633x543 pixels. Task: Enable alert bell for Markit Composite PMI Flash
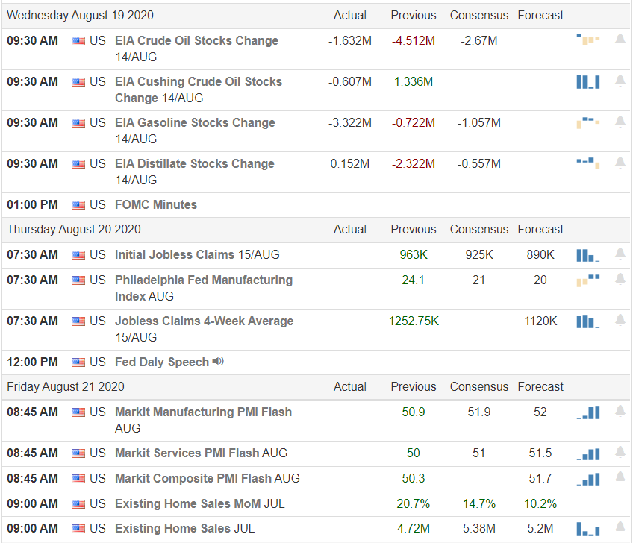620,478
